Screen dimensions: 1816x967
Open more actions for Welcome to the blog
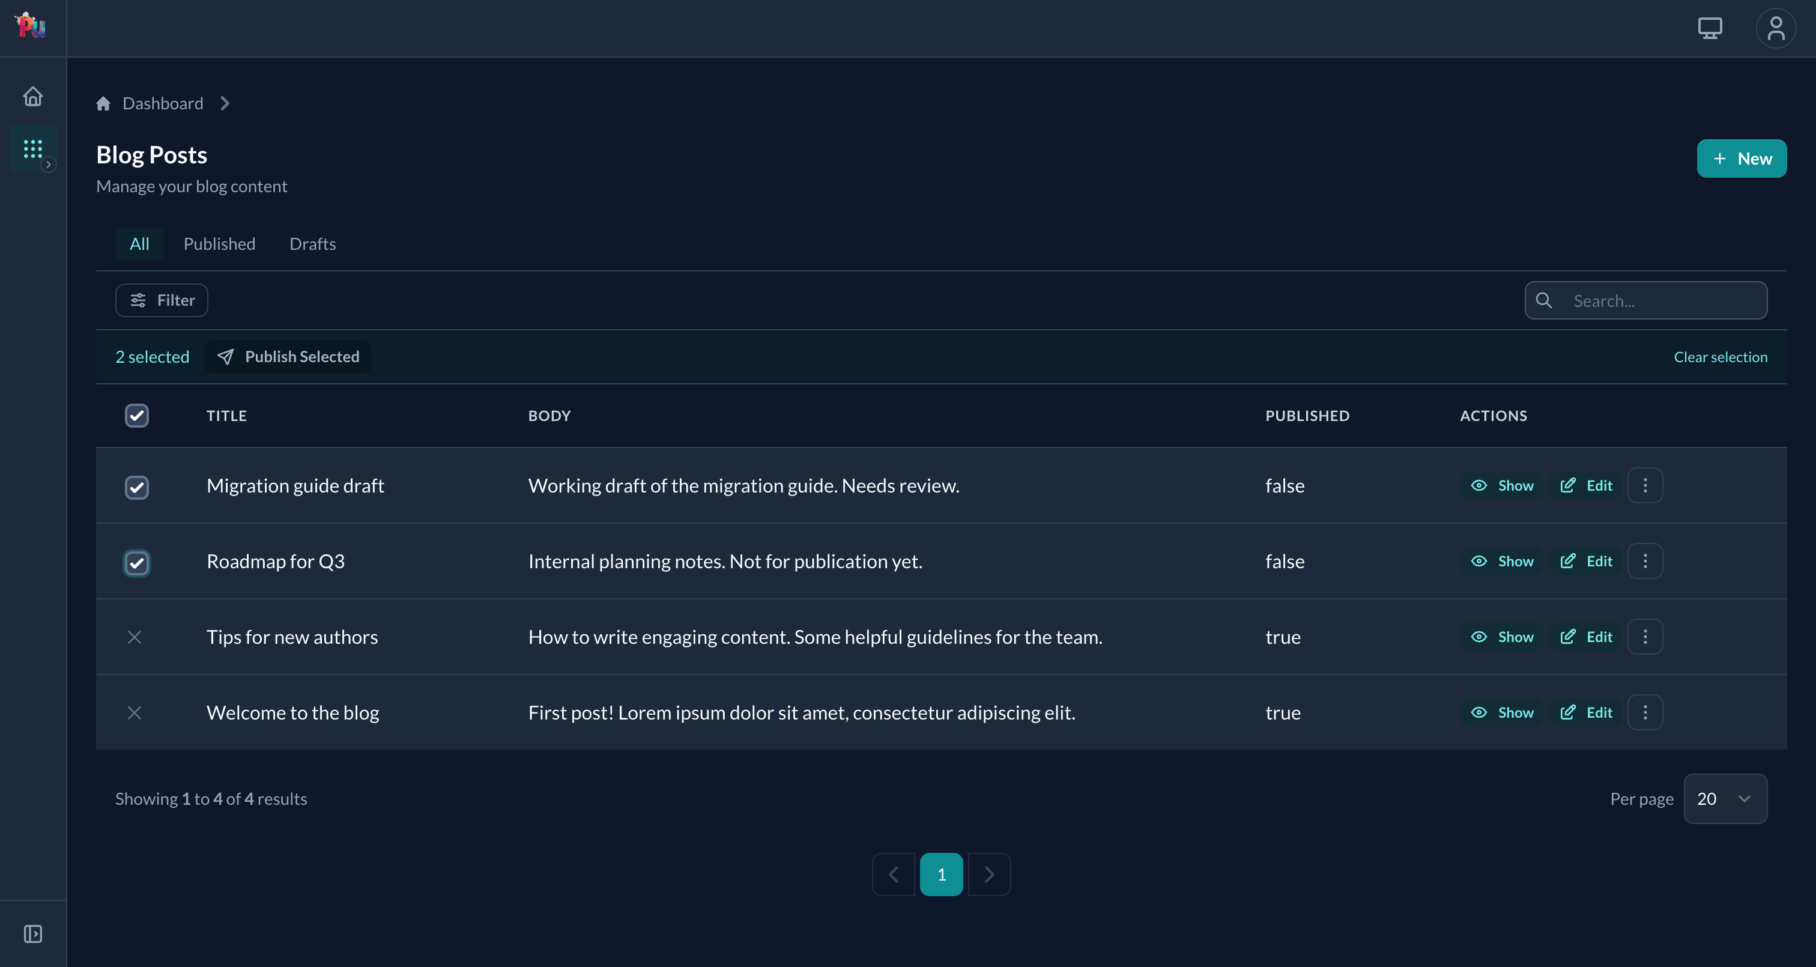tap(1645, 712)
